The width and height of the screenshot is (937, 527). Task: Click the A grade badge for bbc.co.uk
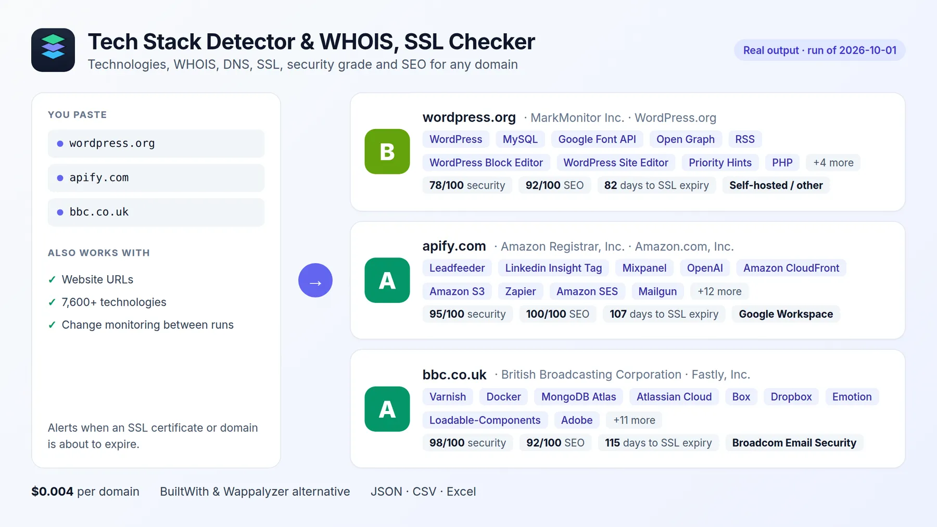coord(387,409)
